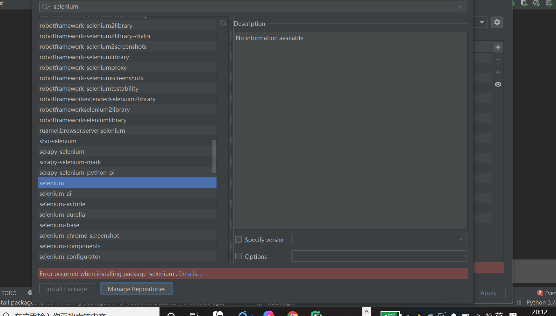This screenshot has width=556, height=316.
Task: Click the Python 3.7 interpreter status entry
Action: 541,302
